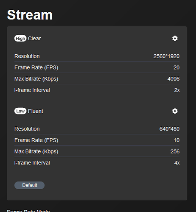Click the Frame Rate Mode label
This screenshot has height=212, width=196.
pos(28,211)
